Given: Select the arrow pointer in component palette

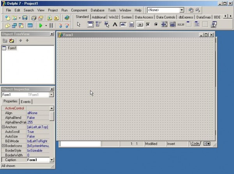Looking at the screenshot, I should coord(79,24).
